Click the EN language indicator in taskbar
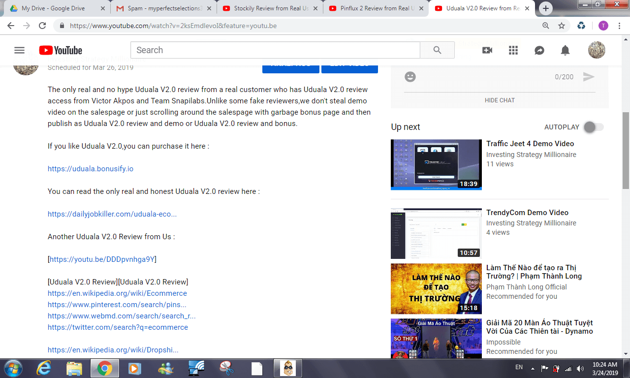 (x=519, y=368)
